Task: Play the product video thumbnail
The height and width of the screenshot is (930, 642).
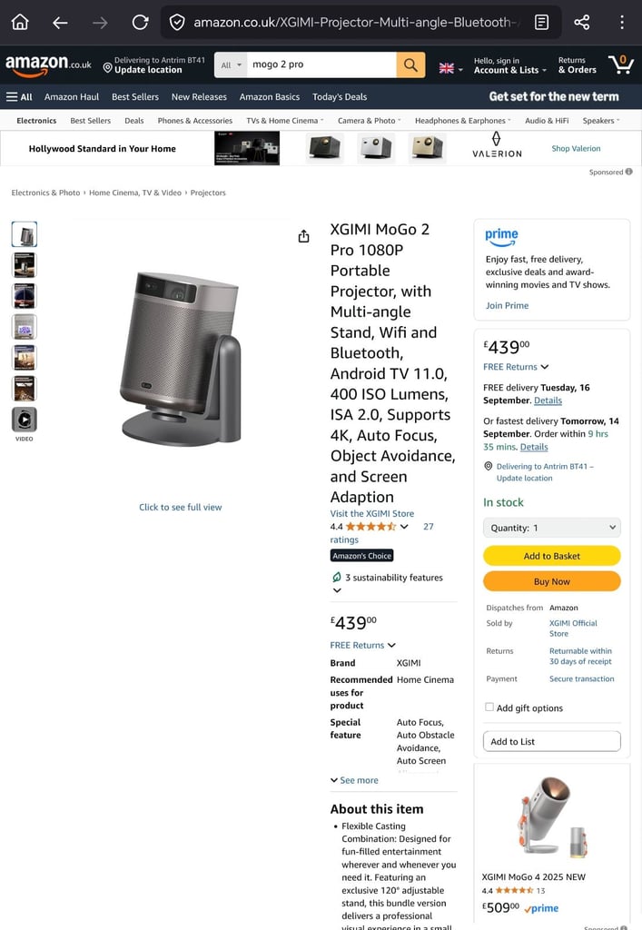Action: pos(25,420)
